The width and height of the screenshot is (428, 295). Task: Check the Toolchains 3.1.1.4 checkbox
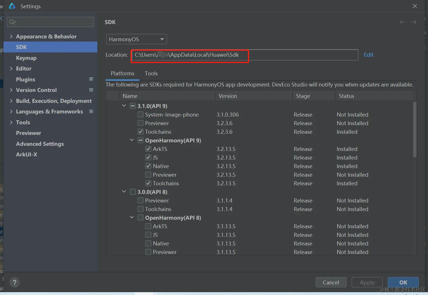[x=141, y=209]
